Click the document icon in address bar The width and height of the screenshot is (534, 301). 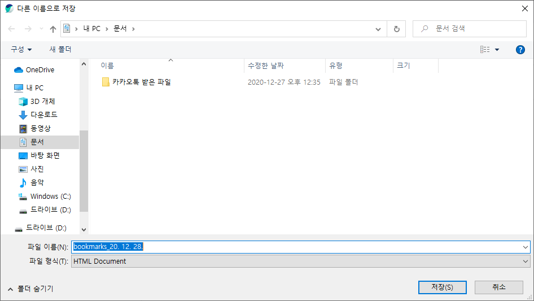[67, 29]
